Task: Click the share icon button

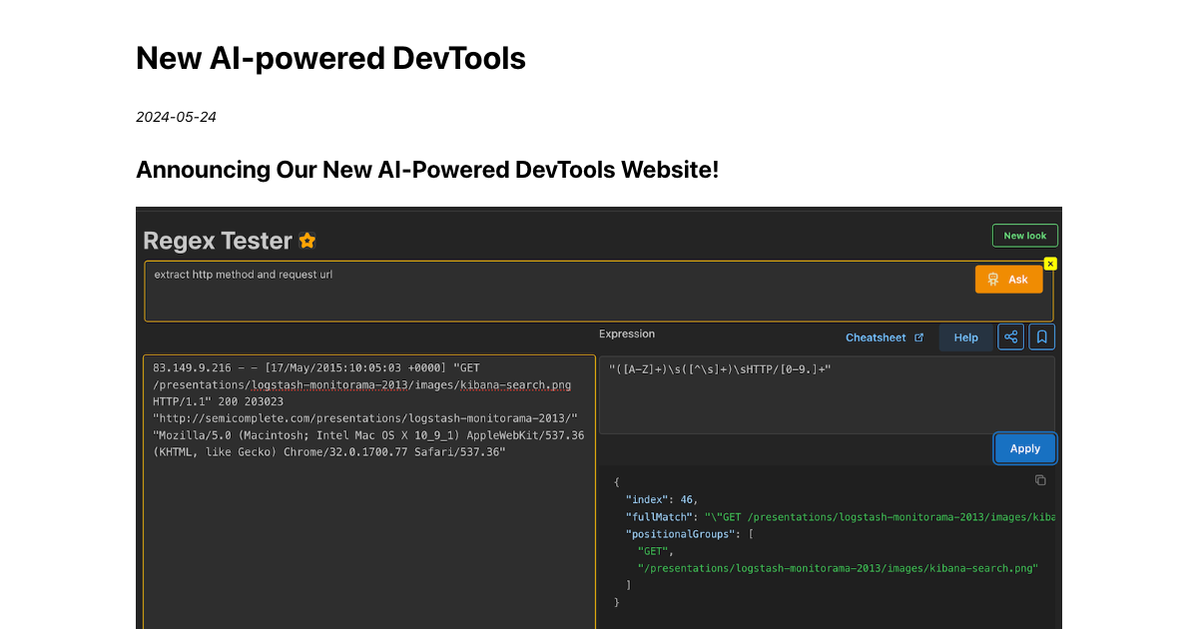Action: pyautogui.click(x=1011, y=336)
